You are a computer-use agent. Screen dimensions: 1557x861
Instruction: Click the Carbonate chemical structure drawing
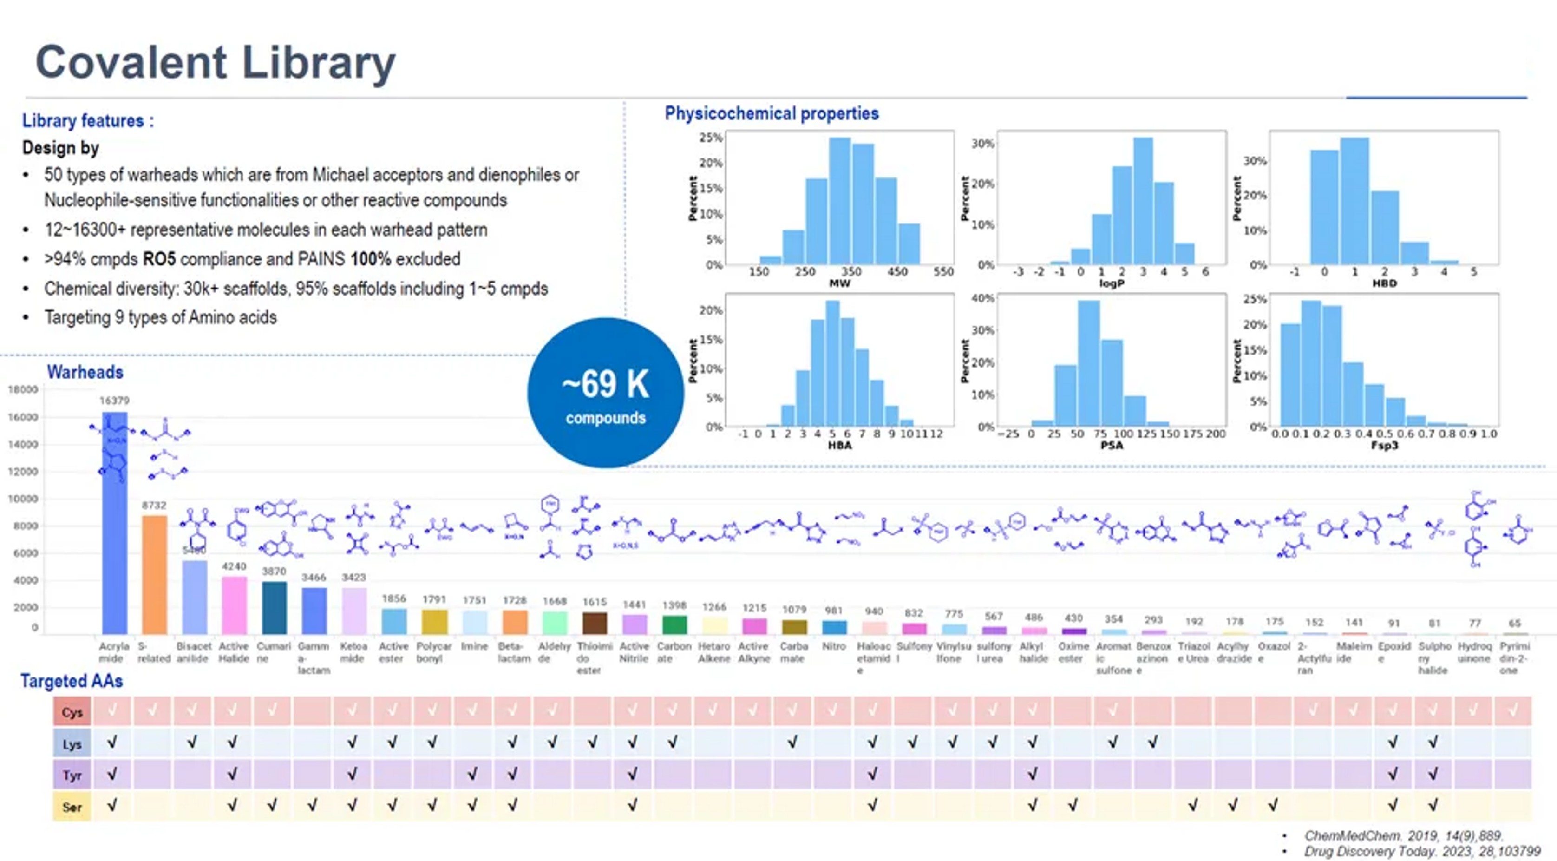tap(673, 532)
